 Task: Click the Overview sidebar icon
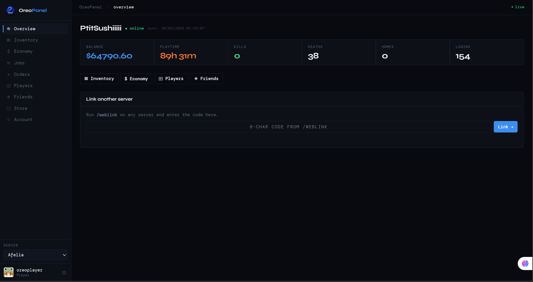pyautogui.click(x=8, y=29)
